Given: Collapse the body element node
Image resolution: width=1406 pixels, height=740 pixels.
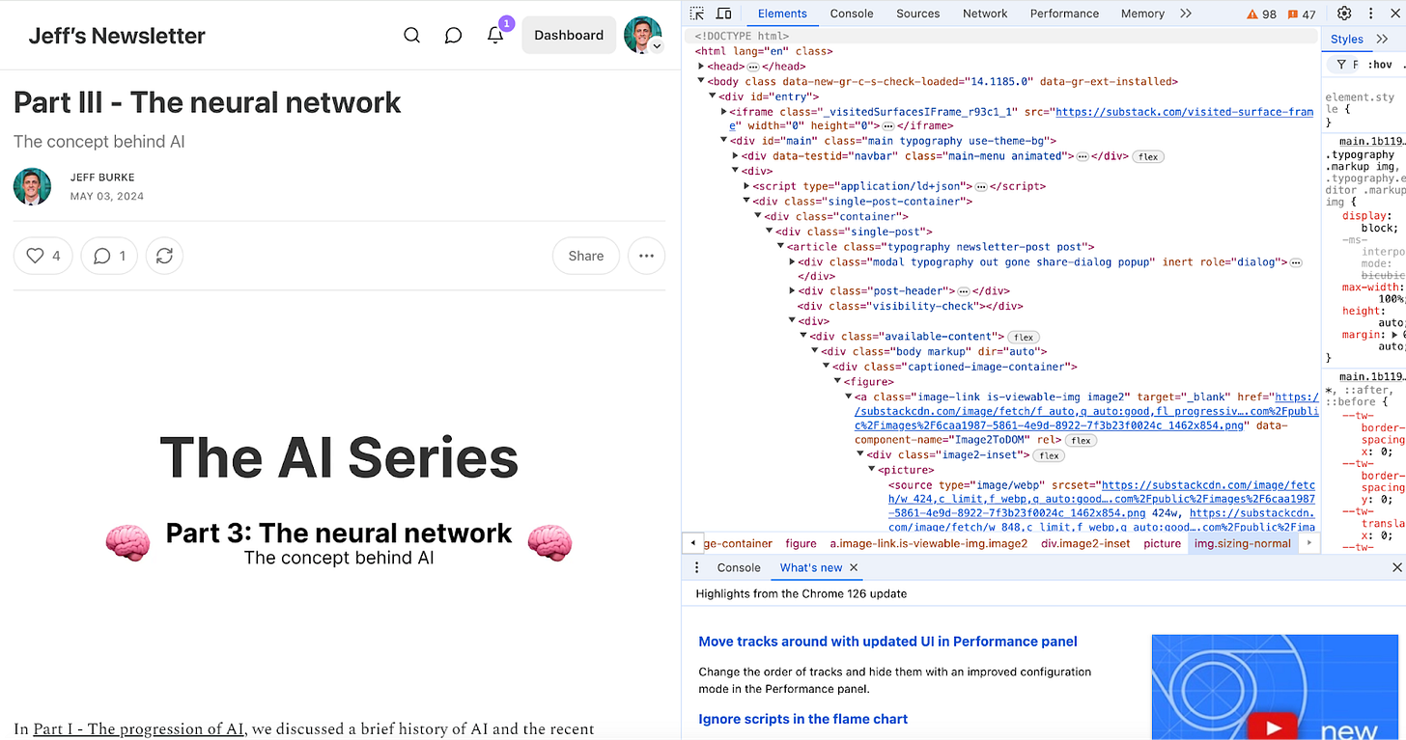Looking at the screenshot, I should (x=702, y=82).
